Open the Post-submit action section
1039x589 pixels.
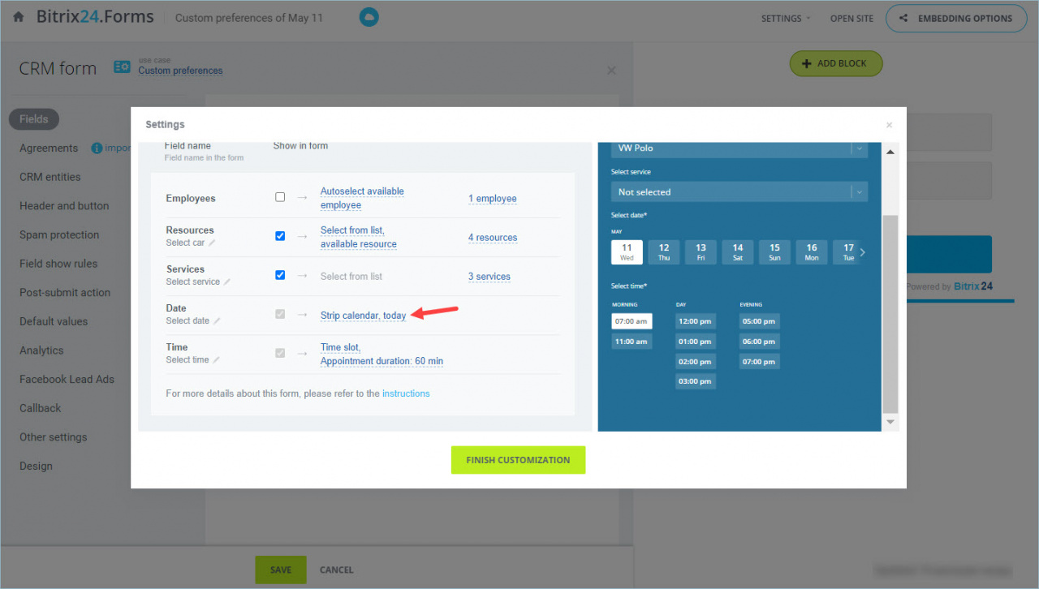tap(65, 292)
